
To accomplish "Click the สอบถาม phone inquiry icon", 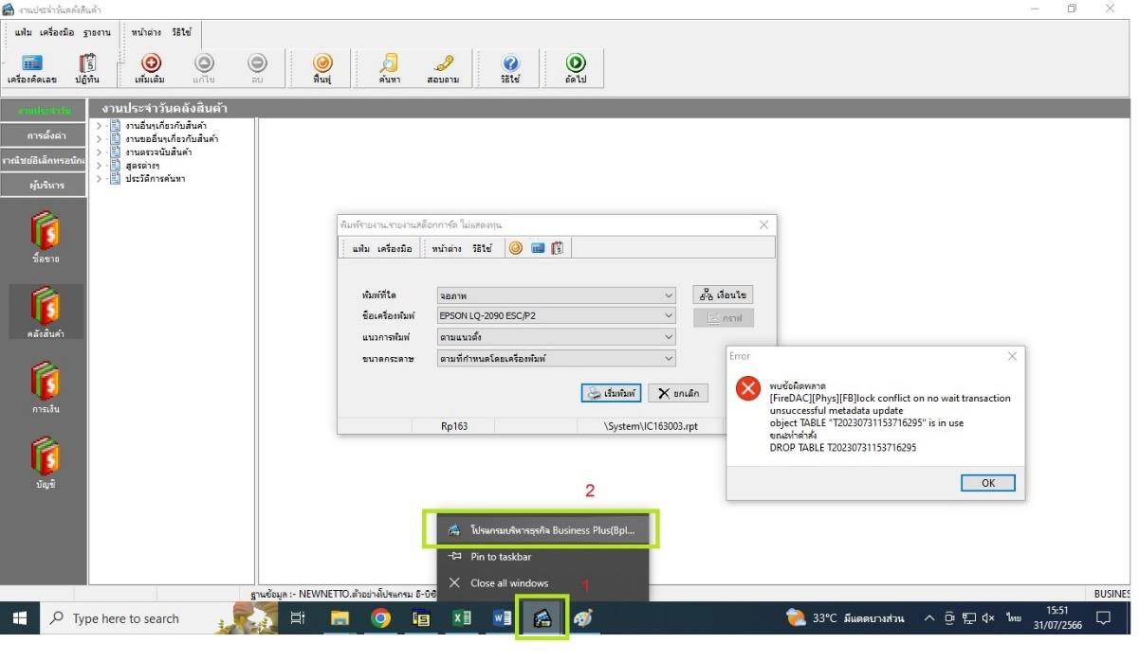I will [x=443, y=63].
